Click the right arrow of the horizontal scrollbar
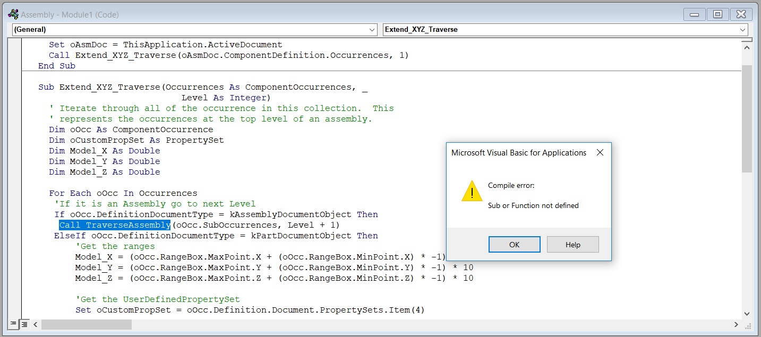 [736, 324]
